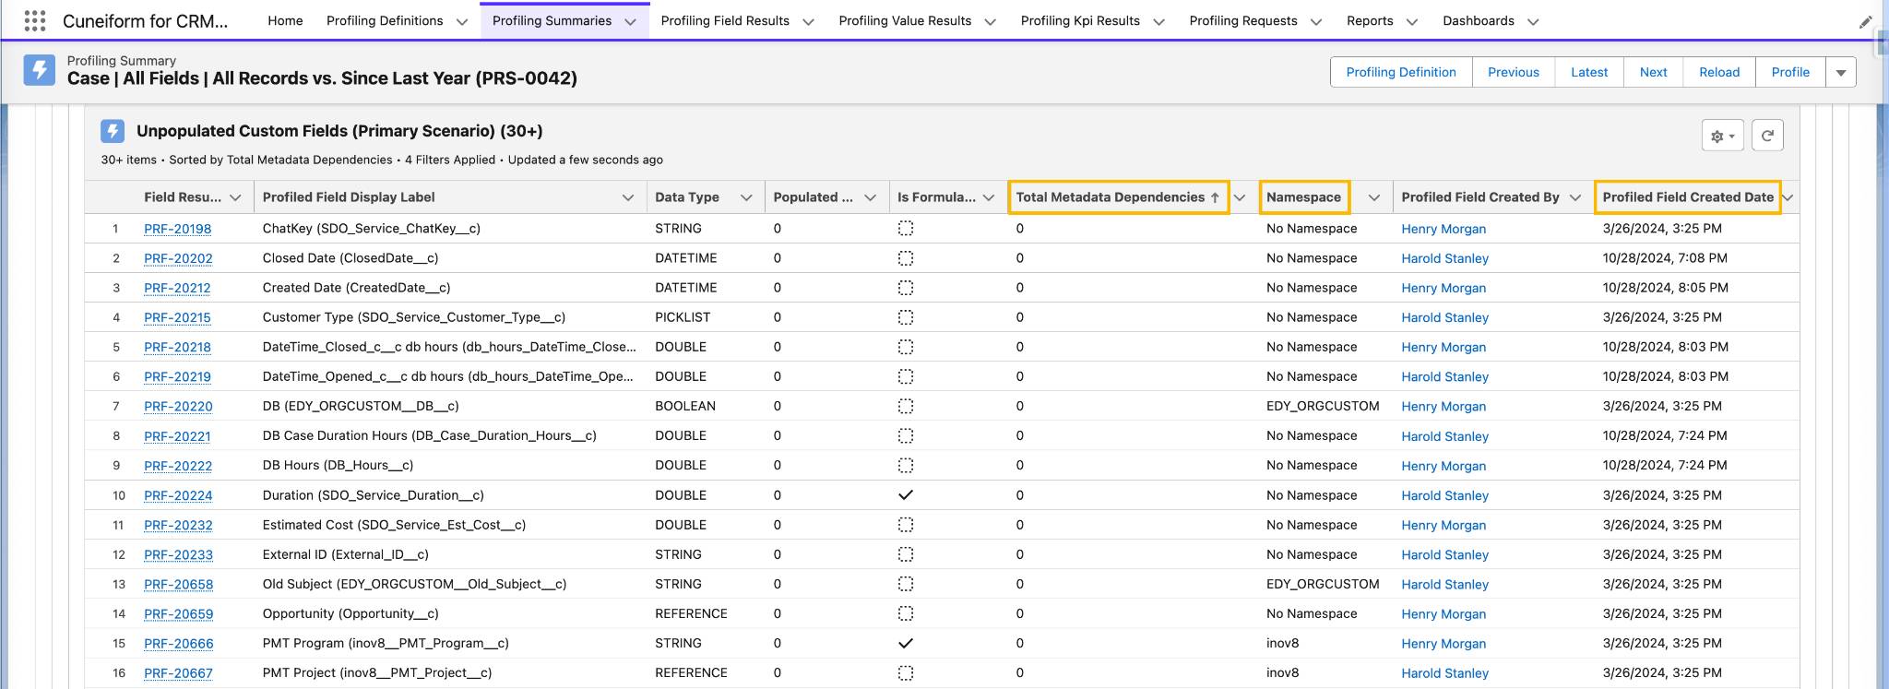1889x689 pixels.
Task: Select the PICKLIST data type cell
Action: (683, 317)
